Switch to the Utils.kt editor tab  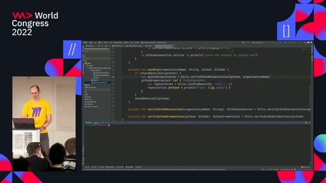point(149,46)
